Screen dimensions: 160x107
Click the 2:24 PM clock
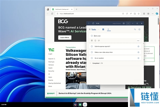pos(4,105)
